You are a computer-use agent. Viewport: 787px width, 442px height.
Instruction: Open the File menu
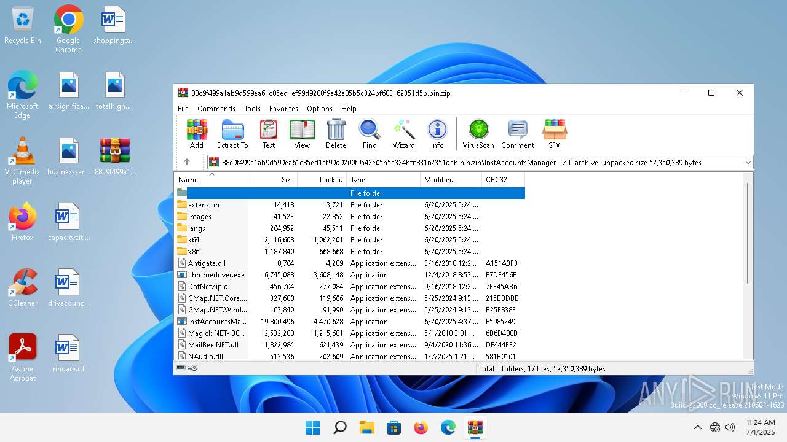(x=183, y=108)
